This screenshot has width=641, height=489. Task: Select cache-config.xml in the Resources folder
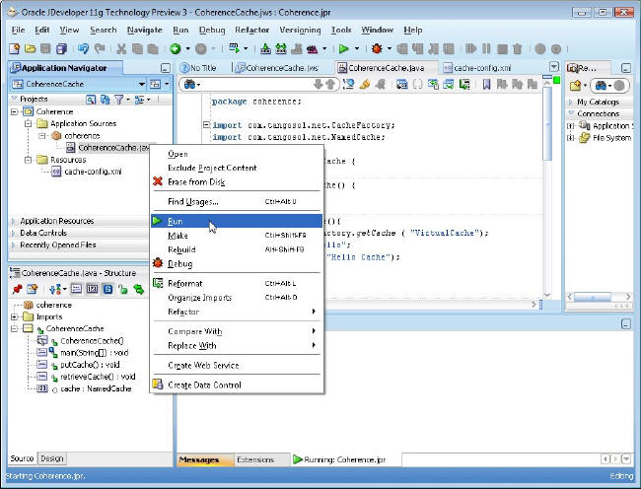coord(93,171)
